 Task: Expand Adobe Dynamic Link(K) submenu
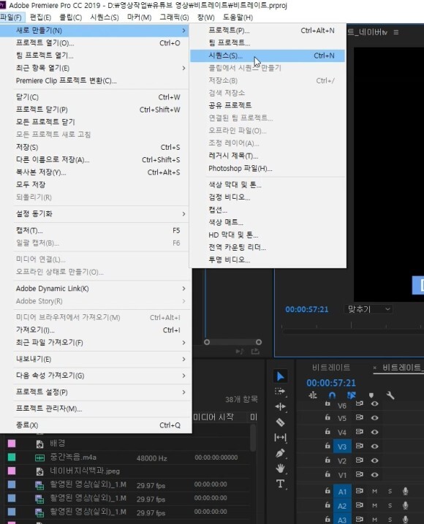[x=94, y=289]
